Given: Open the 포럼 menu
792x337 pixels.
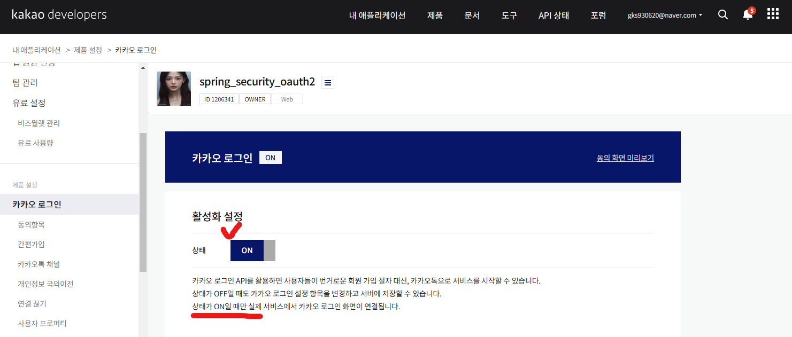Looking at the screenshot, I should pyautogui.click(x=598, y=15).
